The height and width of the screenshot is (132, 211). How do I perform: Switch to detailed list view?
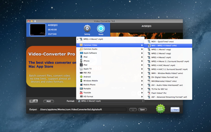(36, 101)
